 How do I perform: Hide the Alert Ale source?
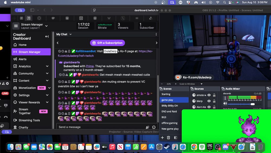(x=209, y=107)
